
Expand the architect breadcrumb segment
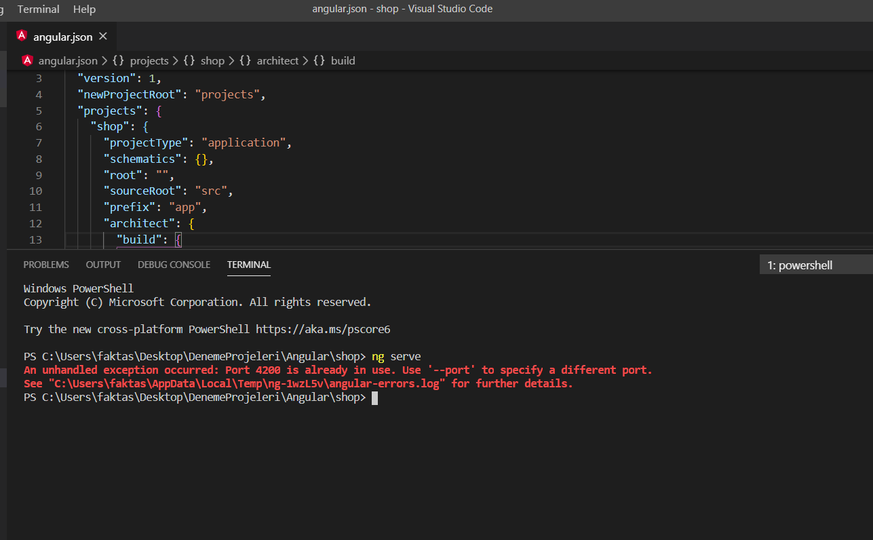(277, 60)
